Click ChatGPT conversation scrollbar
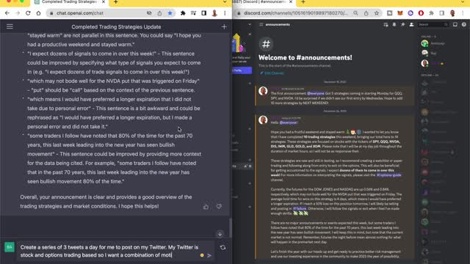 (x=231, y=227)
